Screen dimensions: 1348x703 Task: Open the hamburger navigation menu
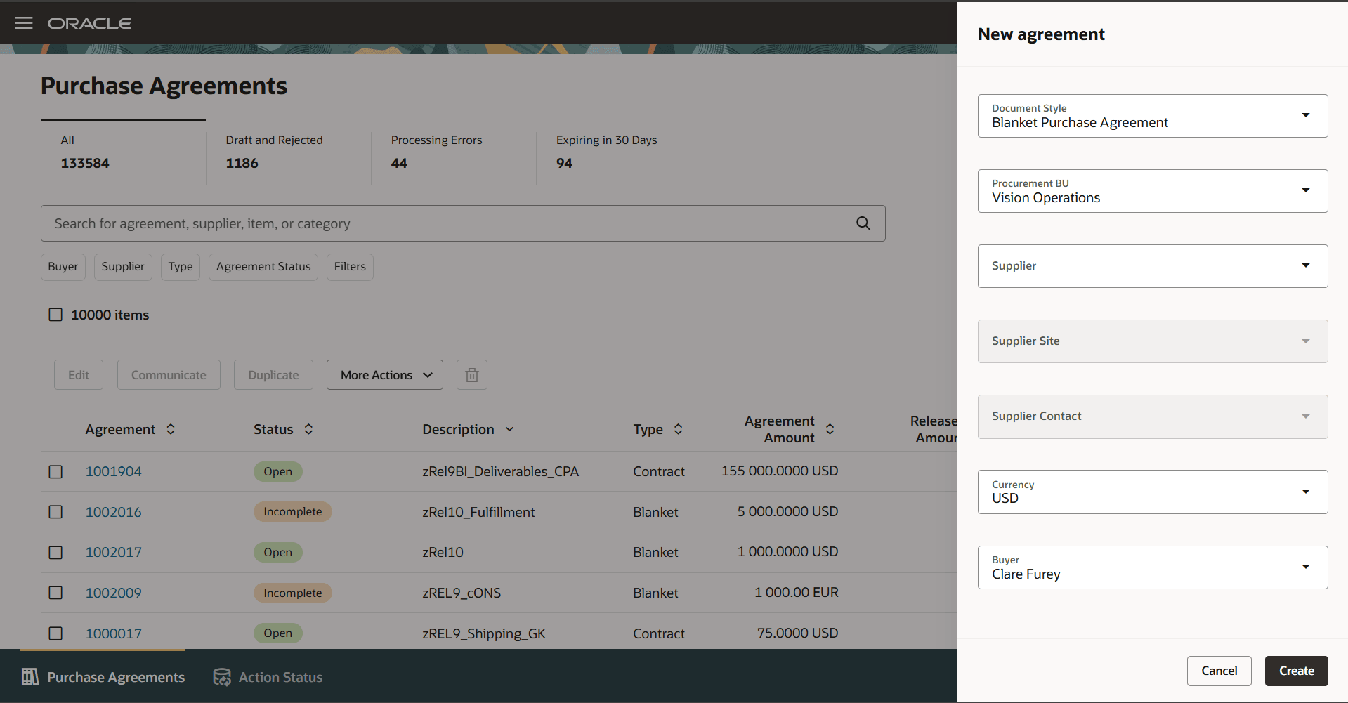point(24,23)
